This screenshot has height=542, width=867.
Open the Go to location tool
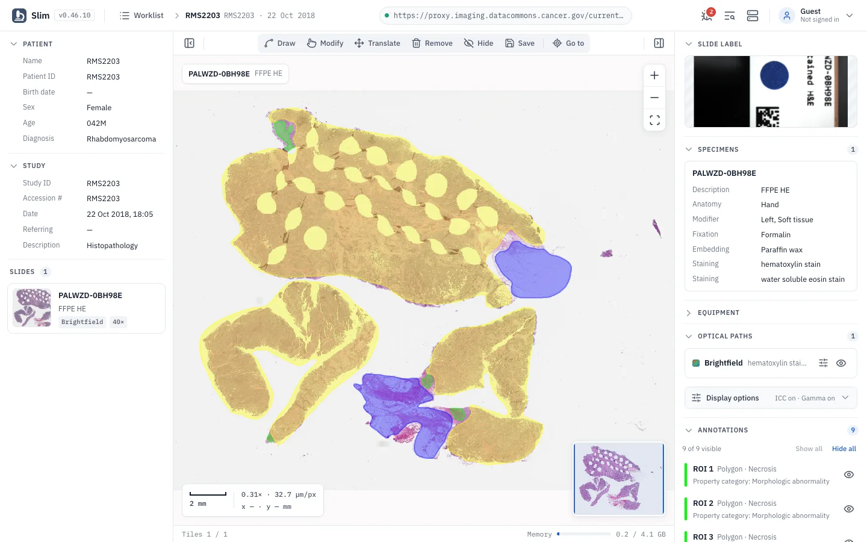[568, 43]
